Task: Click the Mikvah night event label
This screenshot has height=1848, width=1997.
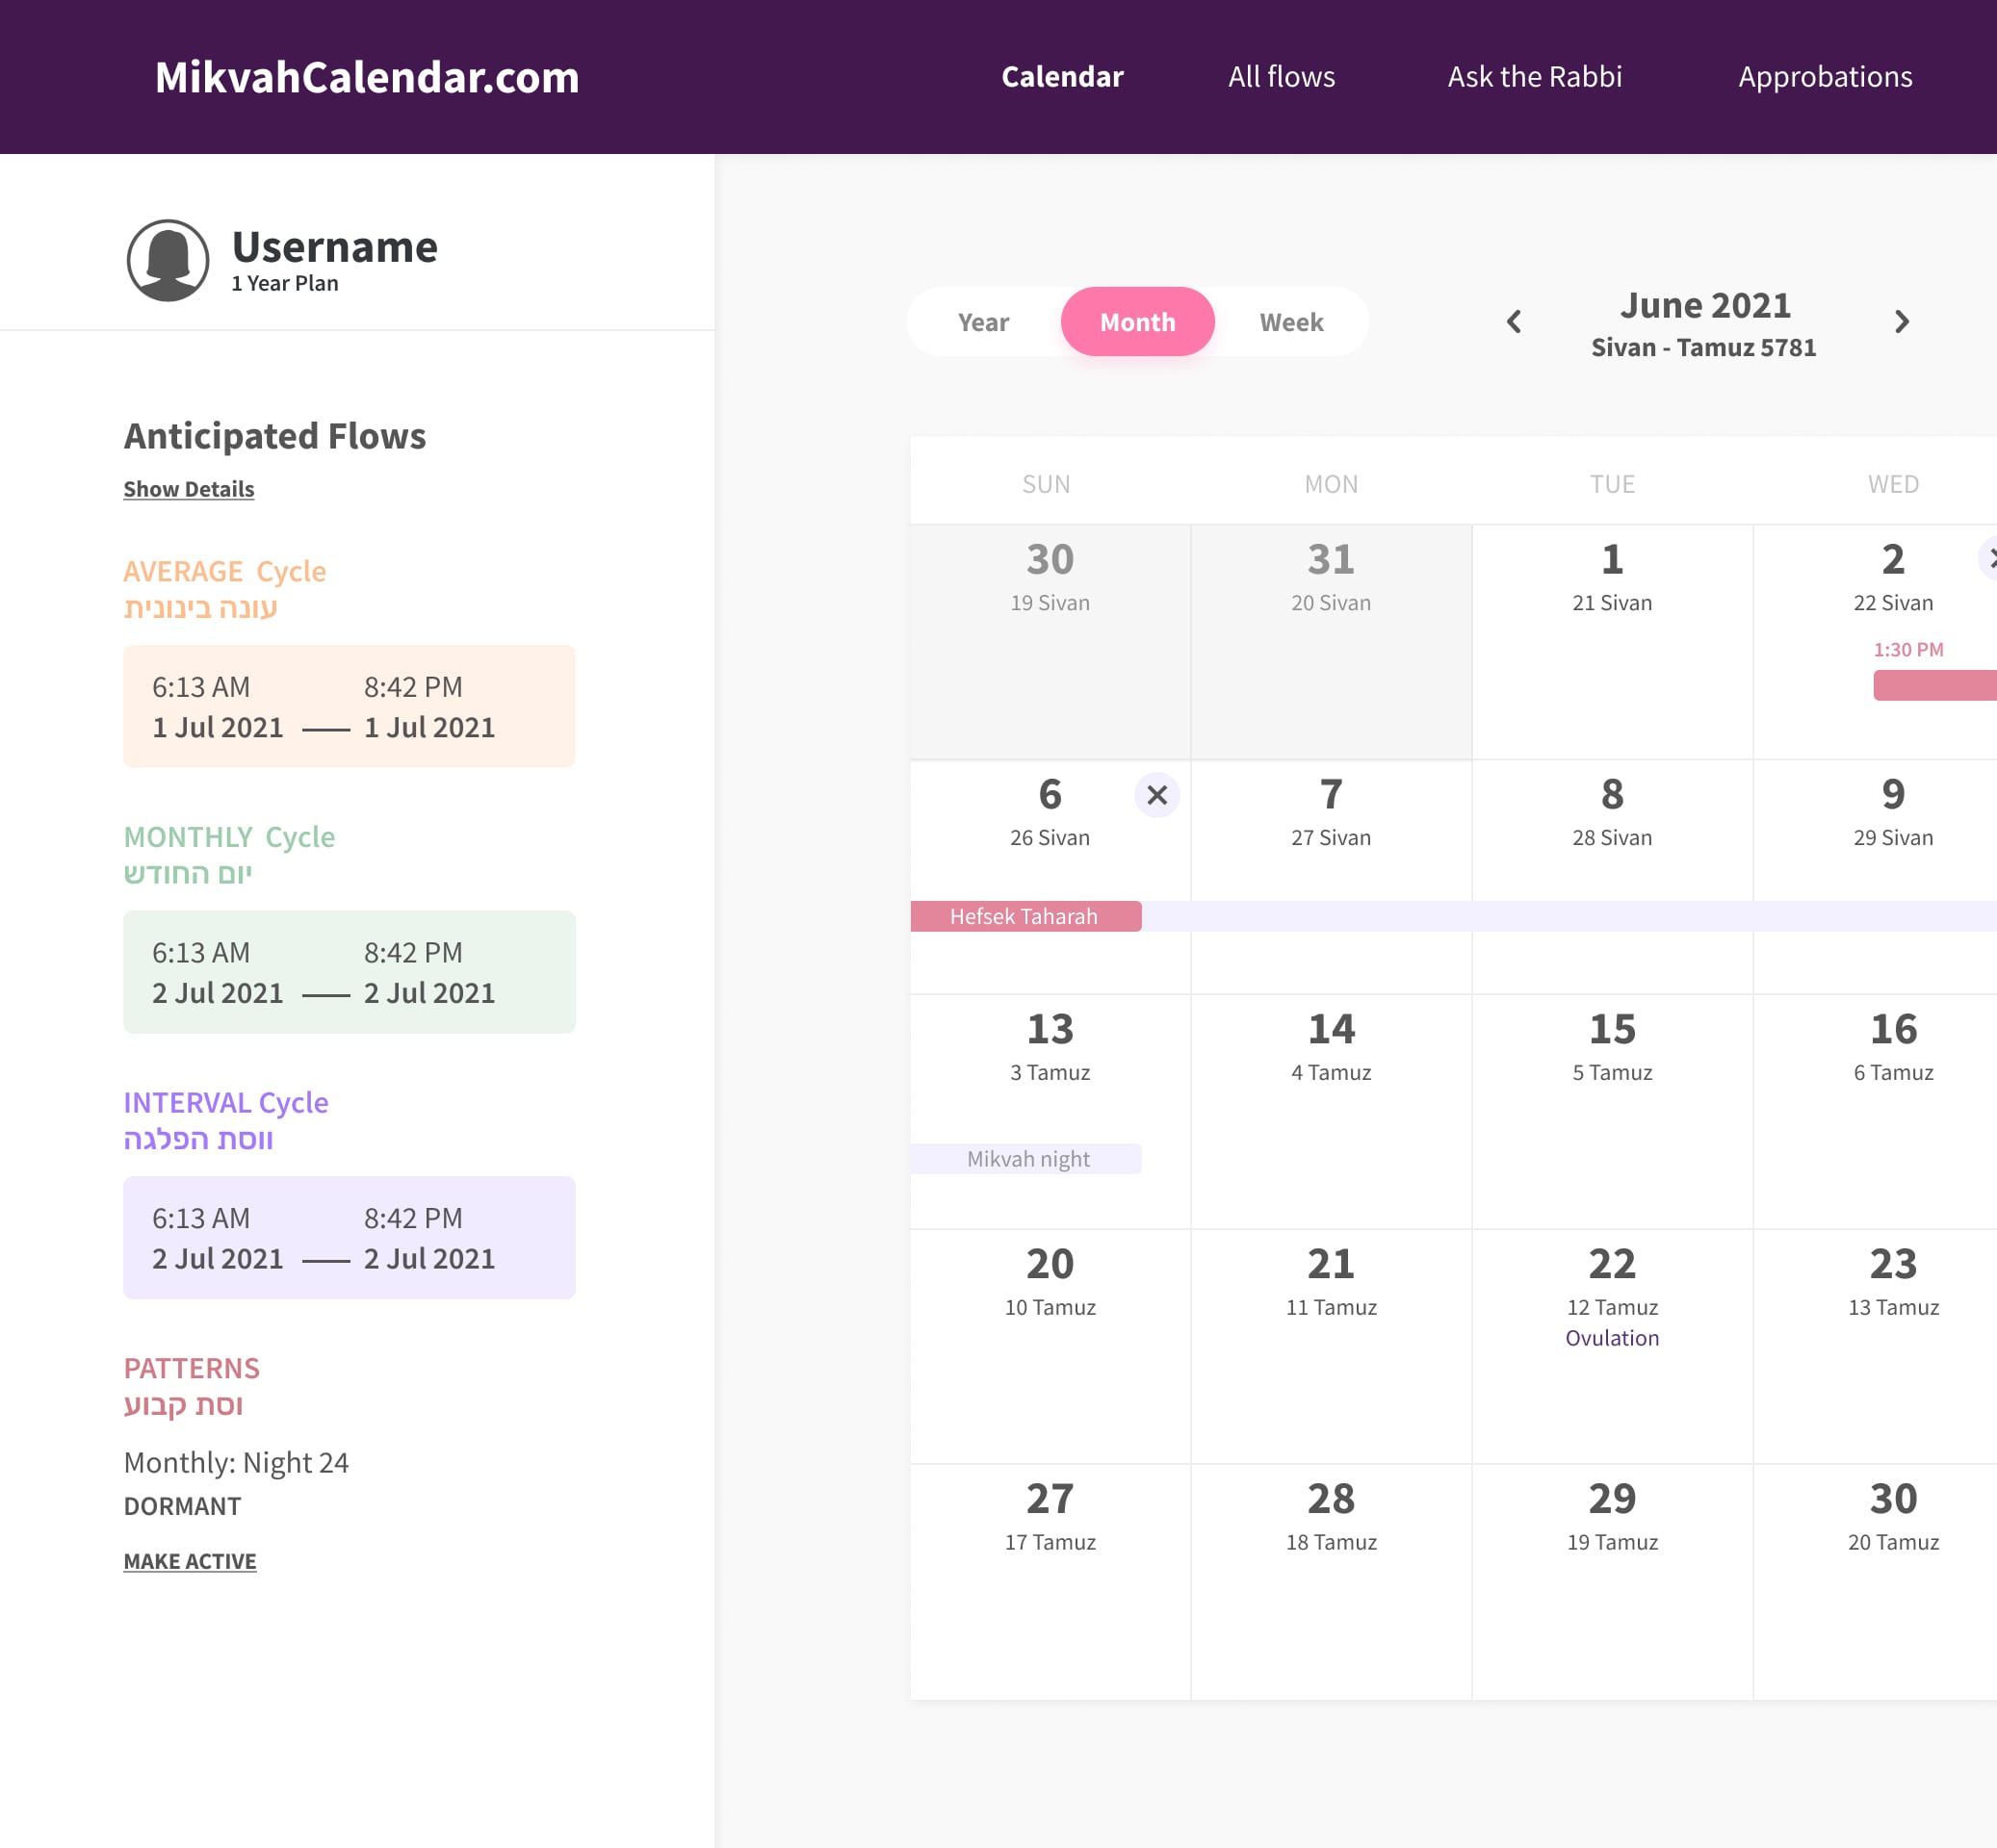Action: 1026,1159
